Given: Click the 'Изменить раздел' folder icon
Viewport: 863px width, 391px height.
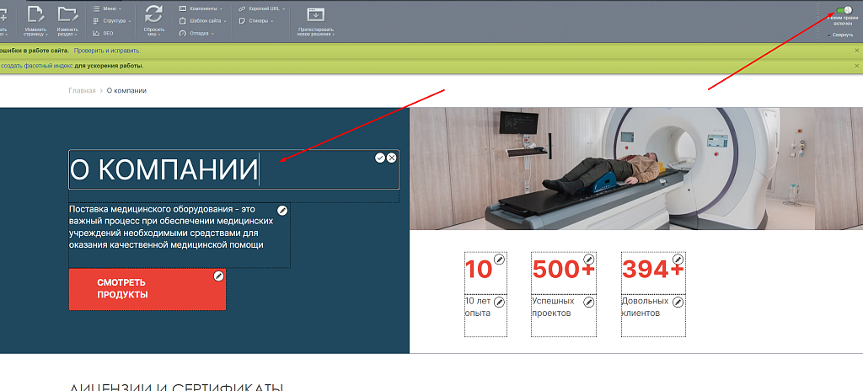Looking at the screenshot, I should pyautogui.click(x=67, y=14).
